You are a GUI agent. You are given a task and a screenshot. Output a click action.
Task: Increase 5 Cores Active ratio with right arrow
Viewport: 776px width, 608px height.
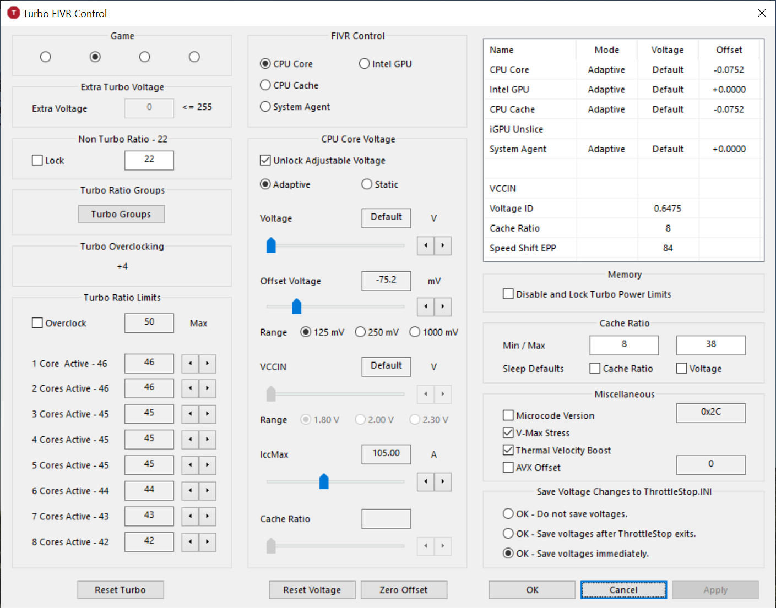click(x=207, y=465)
